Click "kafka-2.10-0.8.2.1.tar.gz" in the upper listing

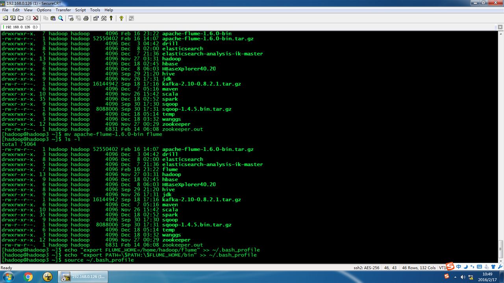click(x=202, y=84)
